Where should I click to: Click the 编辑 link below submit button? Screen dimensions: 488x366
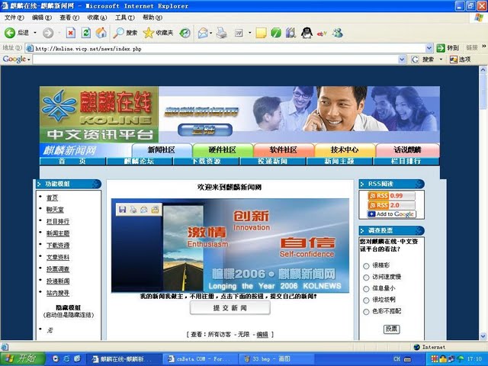(262, 335)
